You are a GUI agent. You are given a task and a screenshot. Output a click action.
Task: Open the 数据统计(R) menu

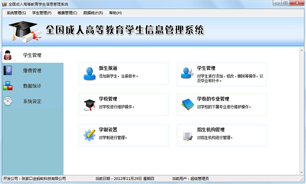tap(93, 13)
